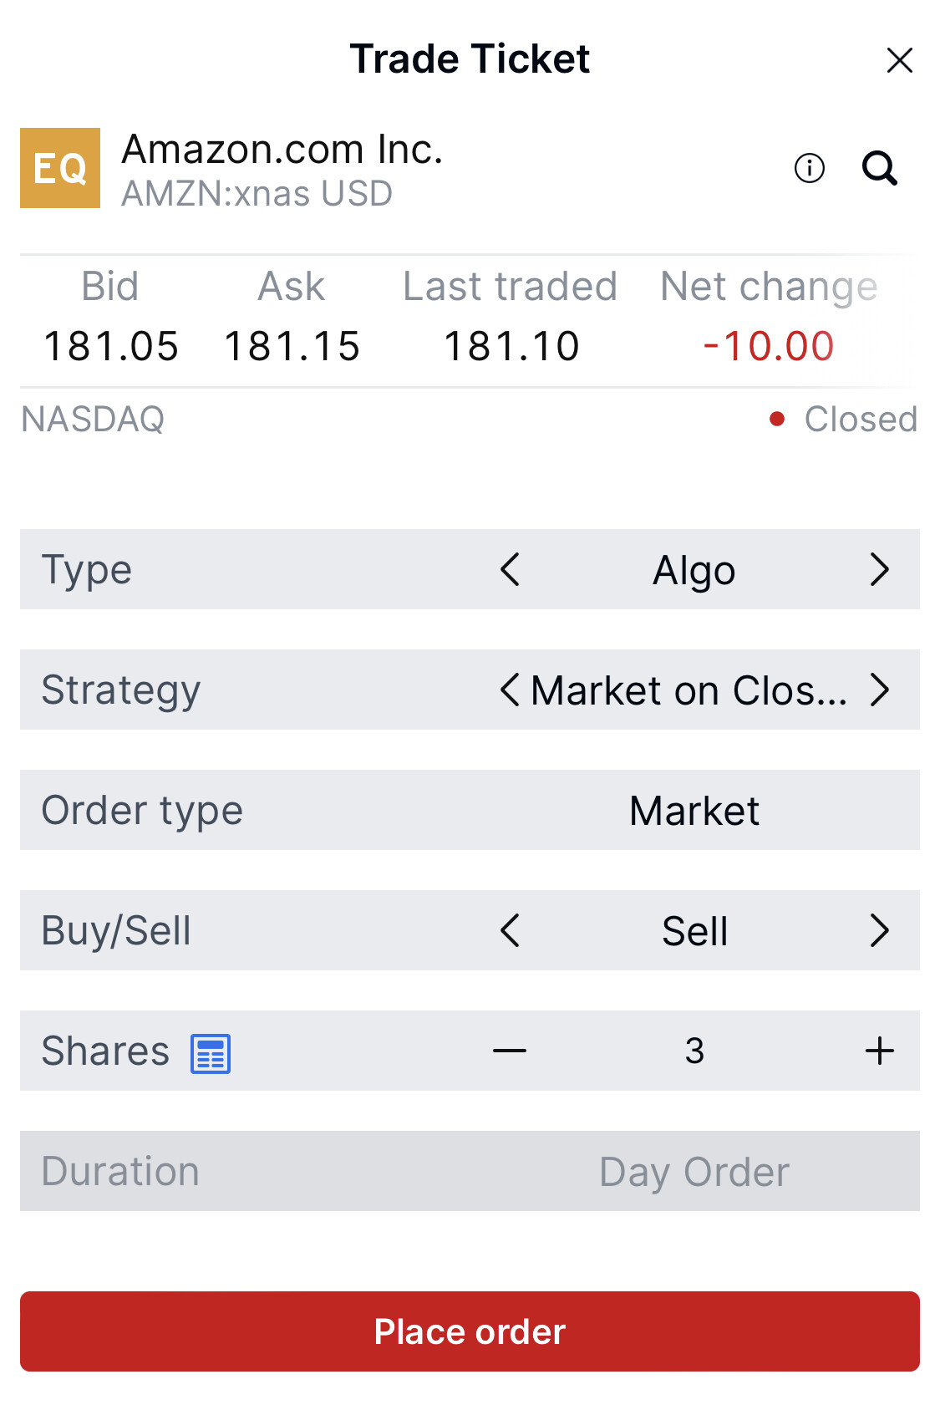Toggle Buy/Sell with left arrow
Viewport: 940px width, 1410px height.
[x=510, y=930]
